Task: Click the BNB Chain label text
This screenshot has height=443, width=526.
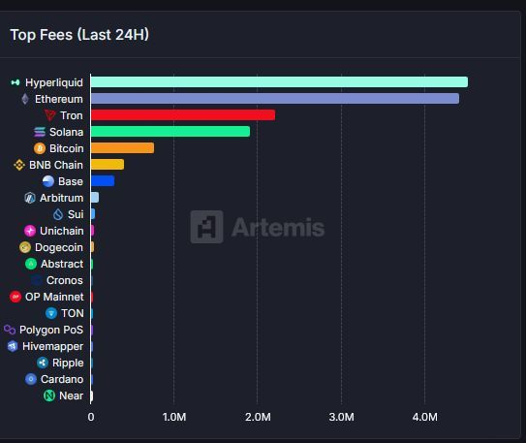Action: coord(56,165)
